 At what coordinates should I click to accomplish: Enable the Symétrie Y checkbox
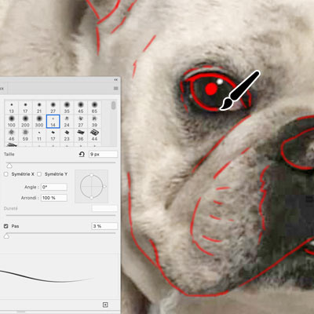pyautogui.click(x=39, y=174)
